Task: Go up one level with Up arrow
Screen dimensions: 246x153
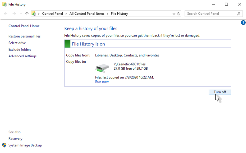Action: pyautogui.click(x=27, y=14)
